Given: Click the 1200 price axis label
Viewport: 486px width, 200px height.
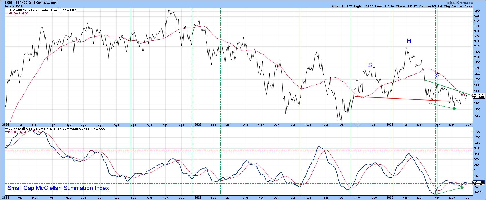Looking at the screenshot, I should (x=477, y=79).
